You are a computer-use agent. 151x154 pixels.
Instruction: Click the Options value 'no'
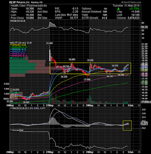point(105,9)
